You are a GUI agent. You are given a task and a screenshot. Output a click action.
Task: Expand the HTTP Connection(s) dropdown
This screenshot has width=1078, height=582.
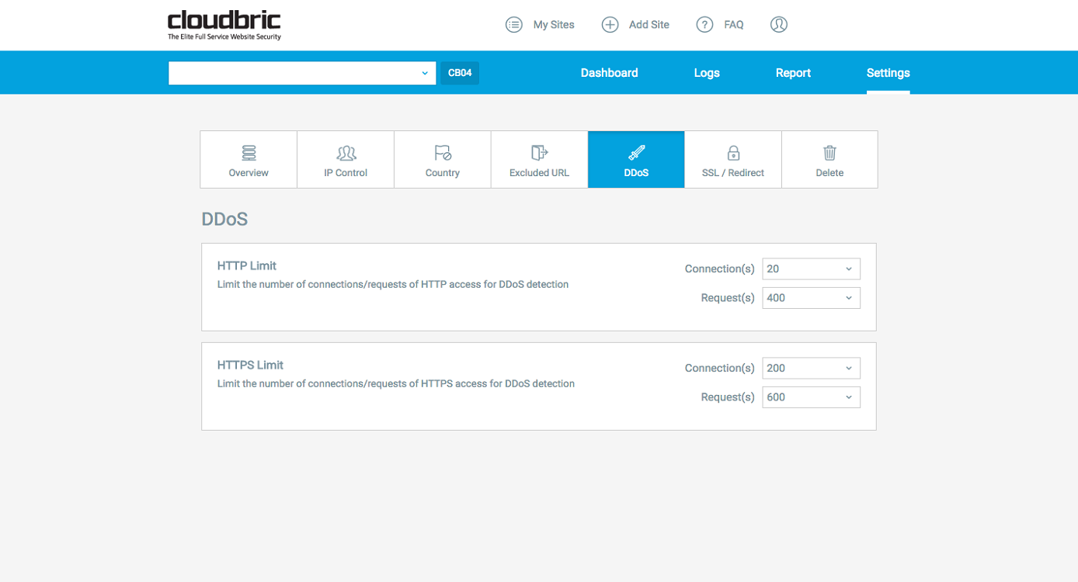[x=811, y=269]
